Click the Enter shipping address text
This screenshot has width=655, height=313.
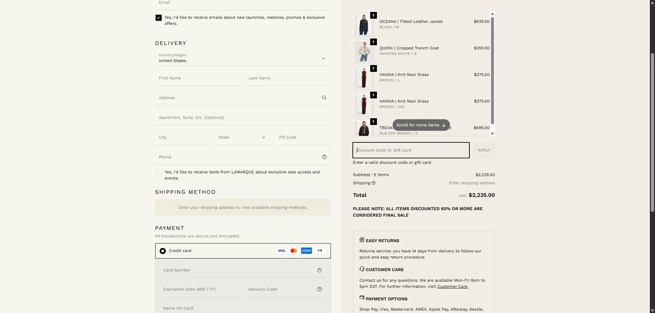[472, 183]
